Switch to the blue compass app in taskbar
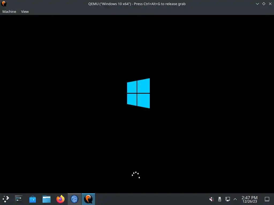The height and width of the screenshot is (205, 274). (74, 199)
